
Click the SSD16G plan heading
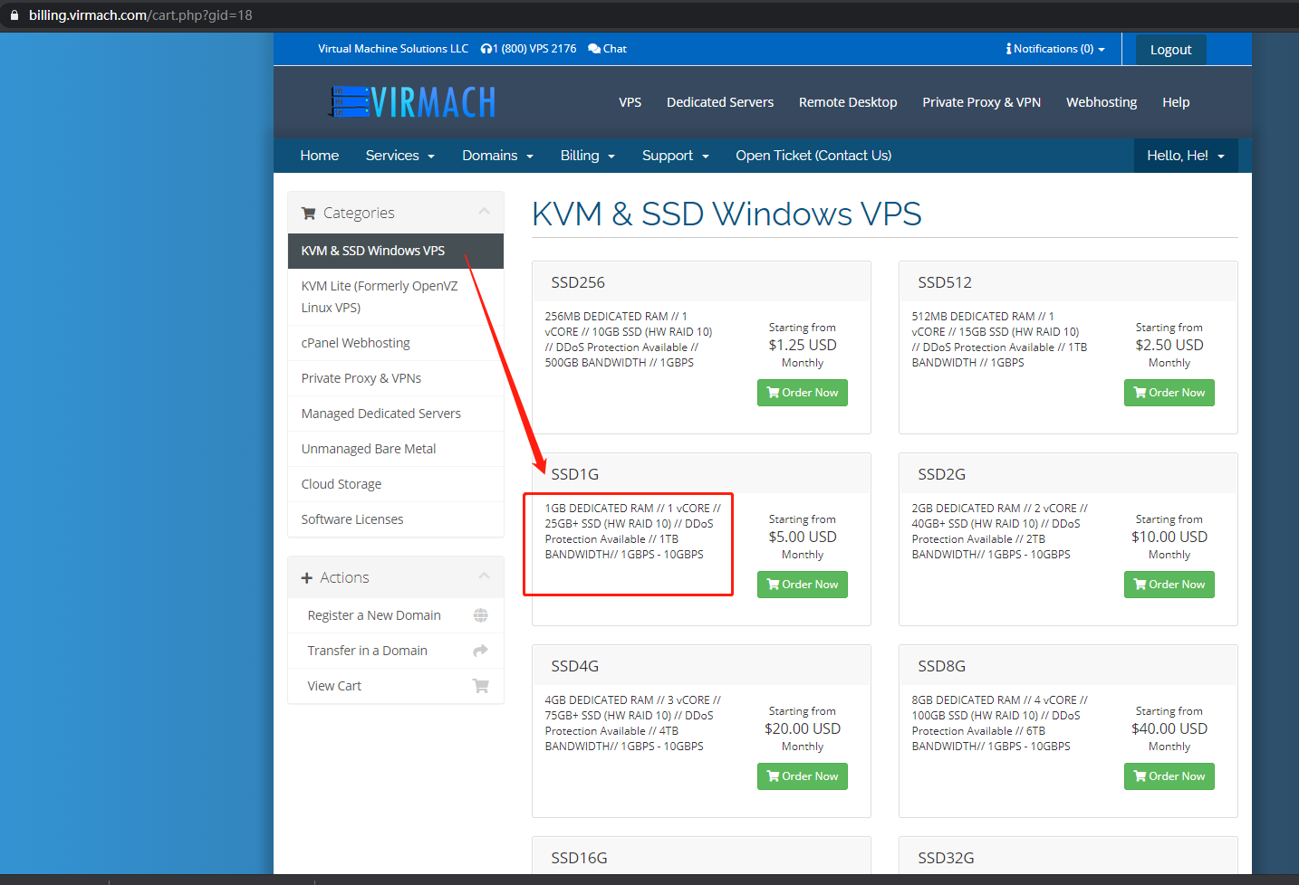[580, 858]
